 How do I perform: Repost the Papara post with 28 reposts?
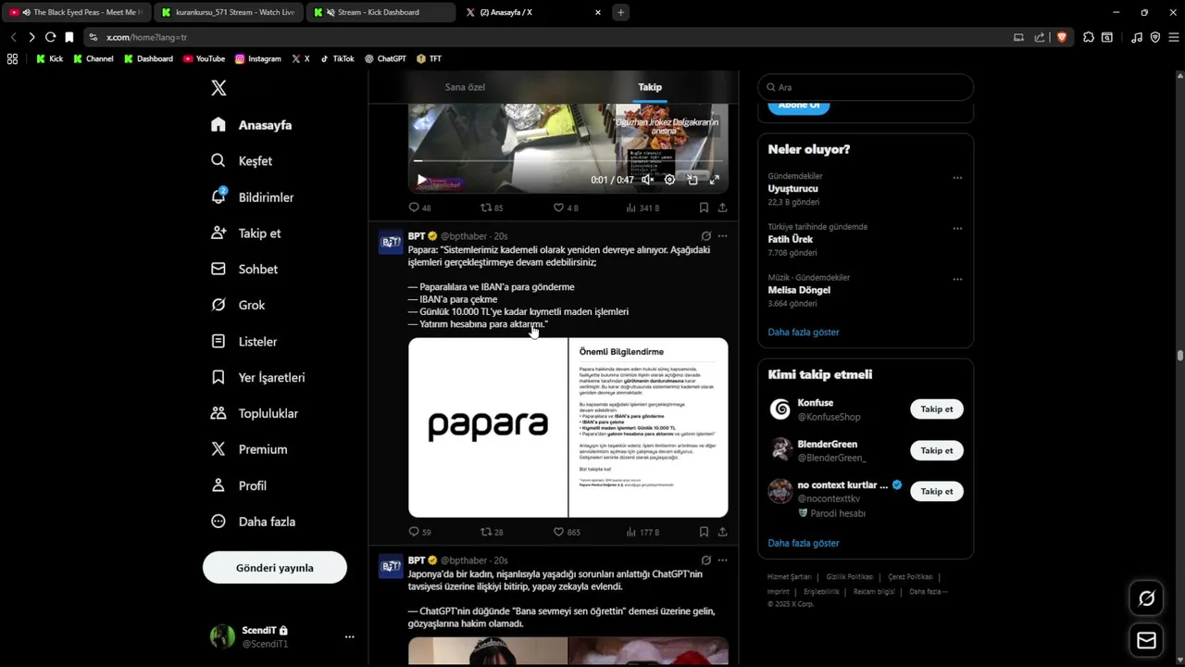(492, 532)
